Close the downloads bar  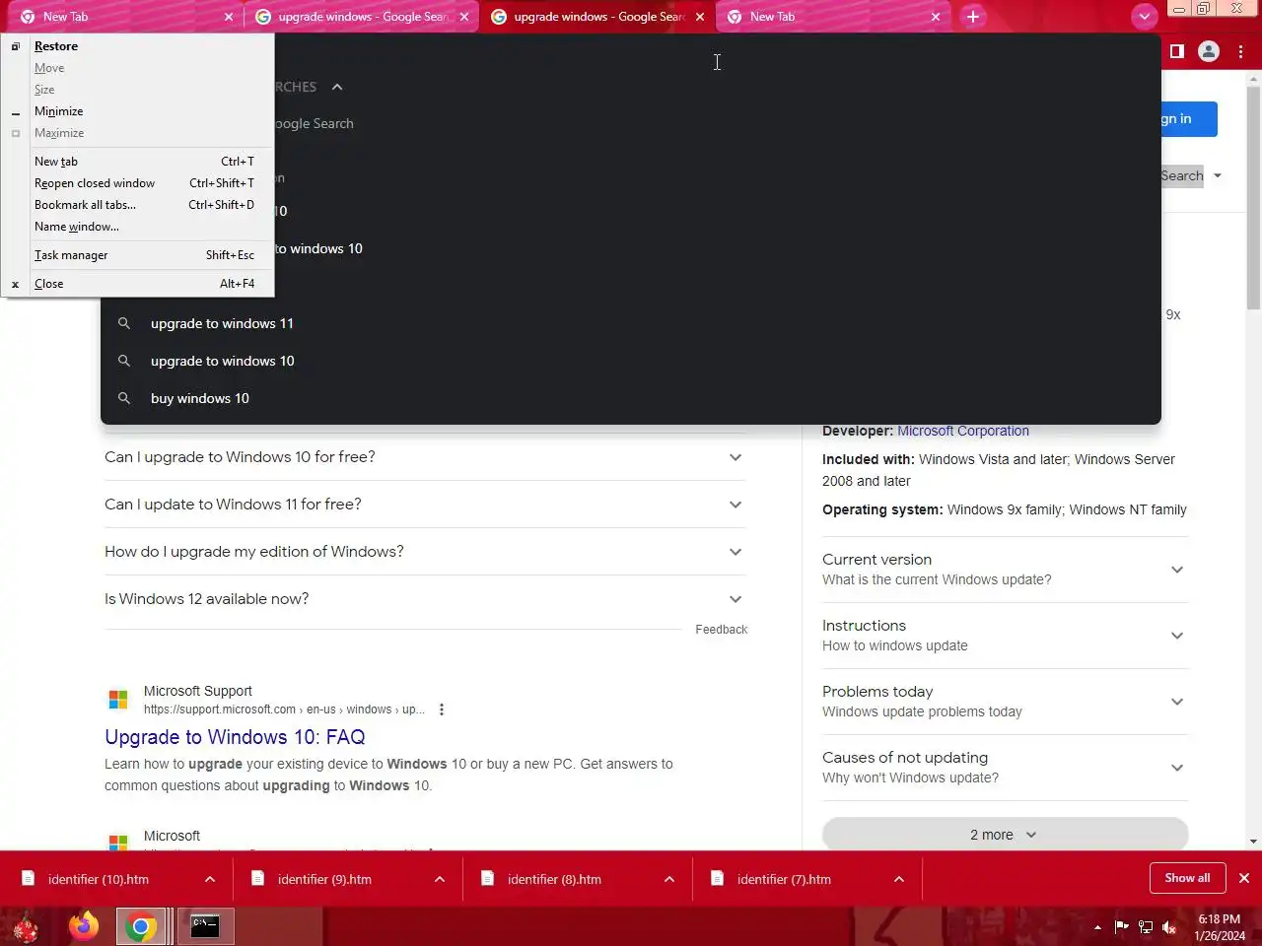click(x=1244, y=878)
